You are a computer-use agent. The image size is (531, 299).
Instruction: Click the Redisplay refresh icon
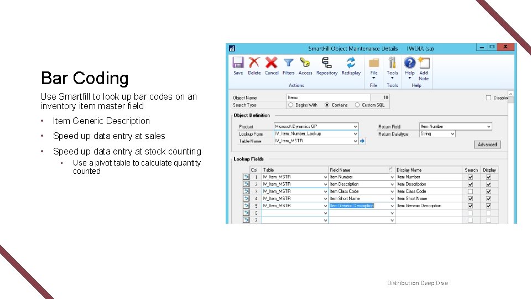click(x=351, y=63)
